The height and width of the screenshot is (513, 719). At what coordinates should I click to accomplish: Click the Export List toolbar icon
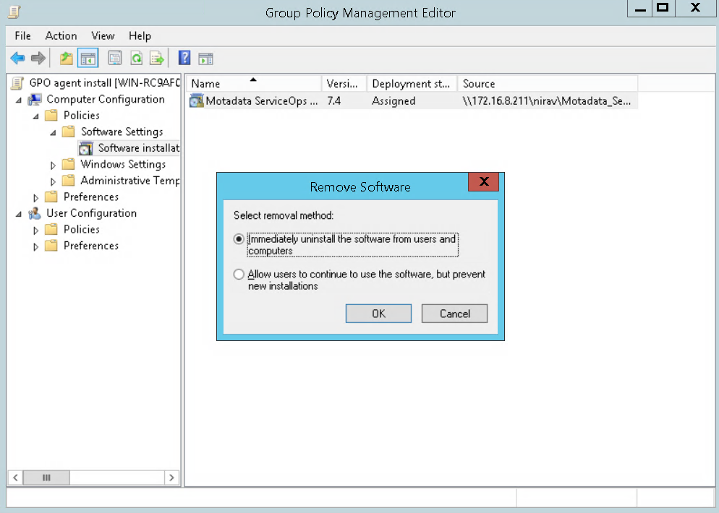point(156,59)
